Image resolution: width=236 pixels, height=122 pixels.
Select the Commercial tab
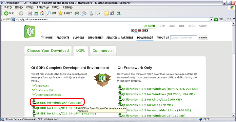(103, 51)
